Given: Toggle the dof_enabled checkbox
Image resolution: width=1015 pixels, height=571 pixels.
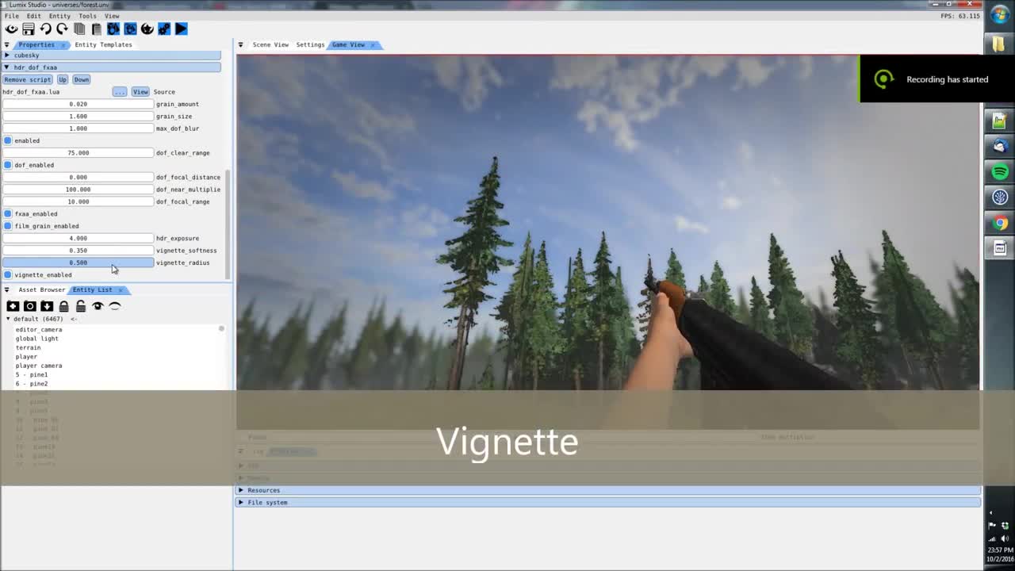Looking at the screenshot, I should pyautogui.click(x=8, y=165).
